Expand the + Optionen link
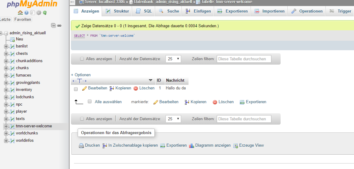This screenshot has width=354, height=169. pos(81,75)
